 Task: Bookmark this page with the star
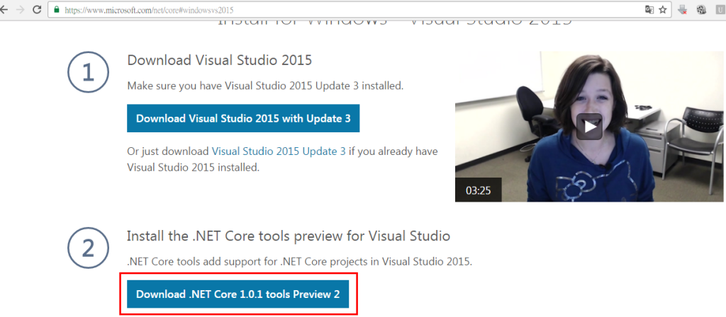click(663, 10)
